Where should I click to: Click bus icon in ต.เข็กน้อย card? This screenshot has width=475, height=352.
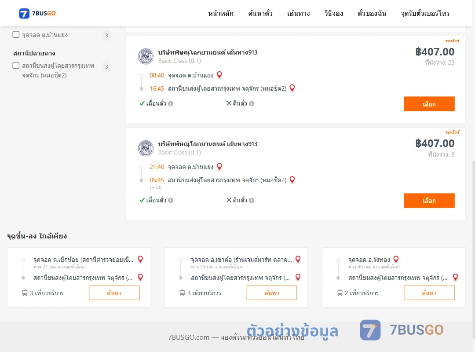click(25, 293)
